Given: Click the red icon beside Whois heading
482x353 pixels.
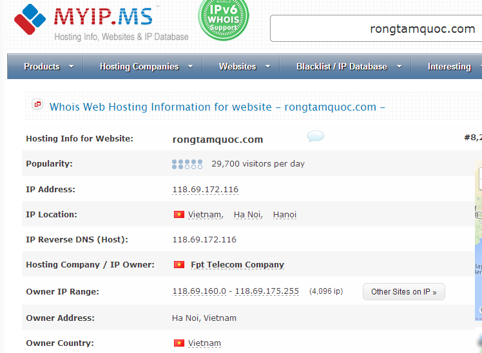Looking at the screenshot, I should [37, 105].
